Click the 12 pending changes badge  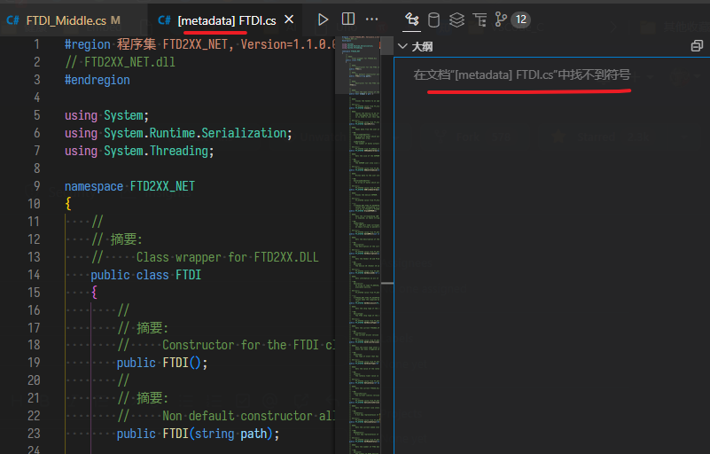520,20
